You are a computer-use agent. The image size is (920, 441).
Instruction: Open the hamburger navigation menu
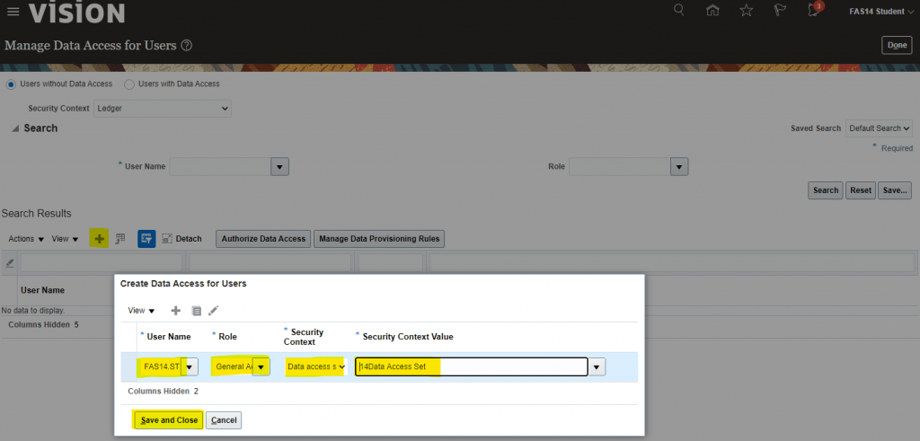click(13, 12)
